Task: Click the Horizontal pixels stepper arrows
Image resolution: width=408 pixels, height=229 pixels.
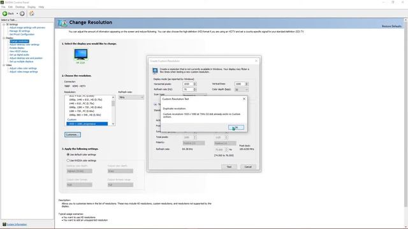Action: click(x=195, y=84)
